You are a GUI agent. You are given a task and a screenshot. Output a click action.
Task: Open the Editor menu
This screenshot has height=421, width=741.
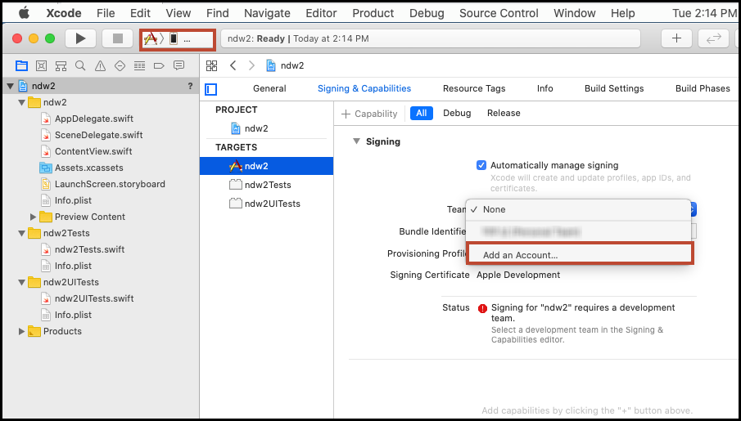pos(321,13)
